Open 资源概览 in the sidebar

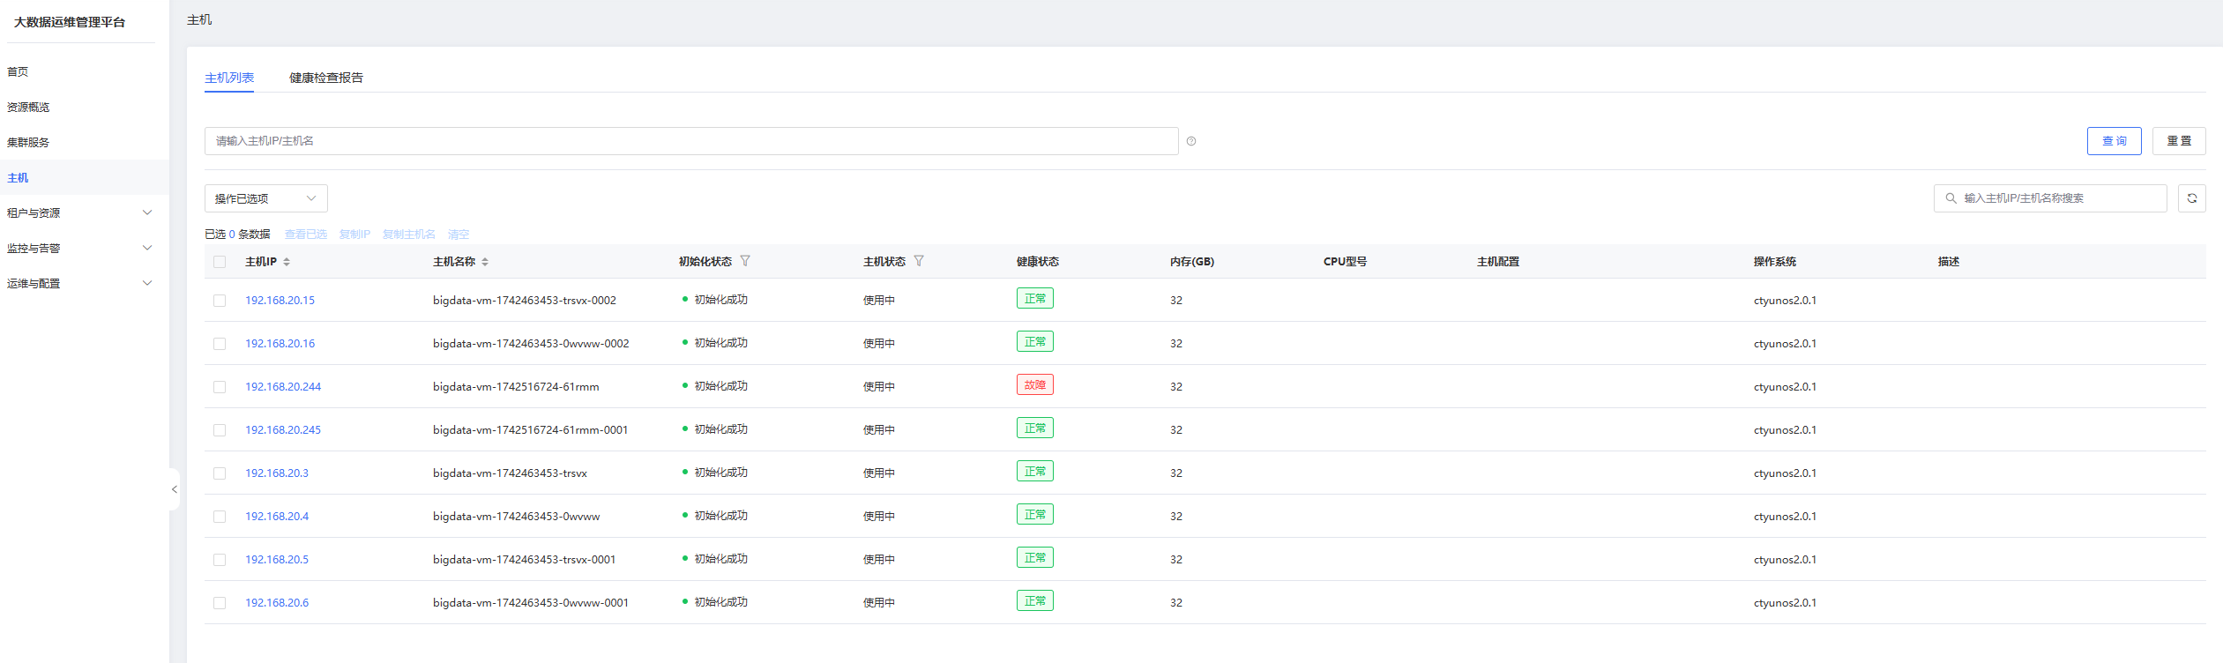coord(28,107)
